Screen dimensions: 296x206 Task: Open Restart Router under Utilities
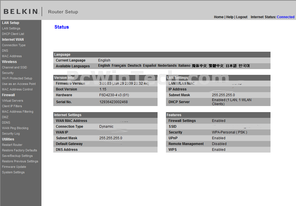coord(12,145)
